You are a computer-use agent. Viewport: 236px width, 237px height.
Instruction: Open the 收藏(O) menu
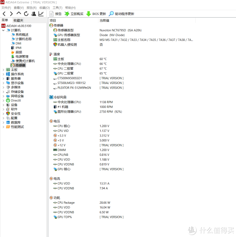point(44,8)
